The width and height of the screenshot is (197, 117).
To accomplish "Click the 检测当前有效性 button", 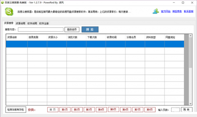I will (x=16, y=110).
